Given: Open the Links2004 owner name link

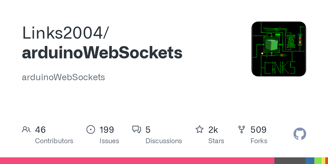Looking at the screenshot, I should (x=66, y=33).
